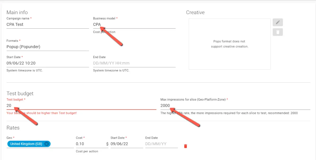
Task: Change the rate Start Date field
Action: pos(126,144)
